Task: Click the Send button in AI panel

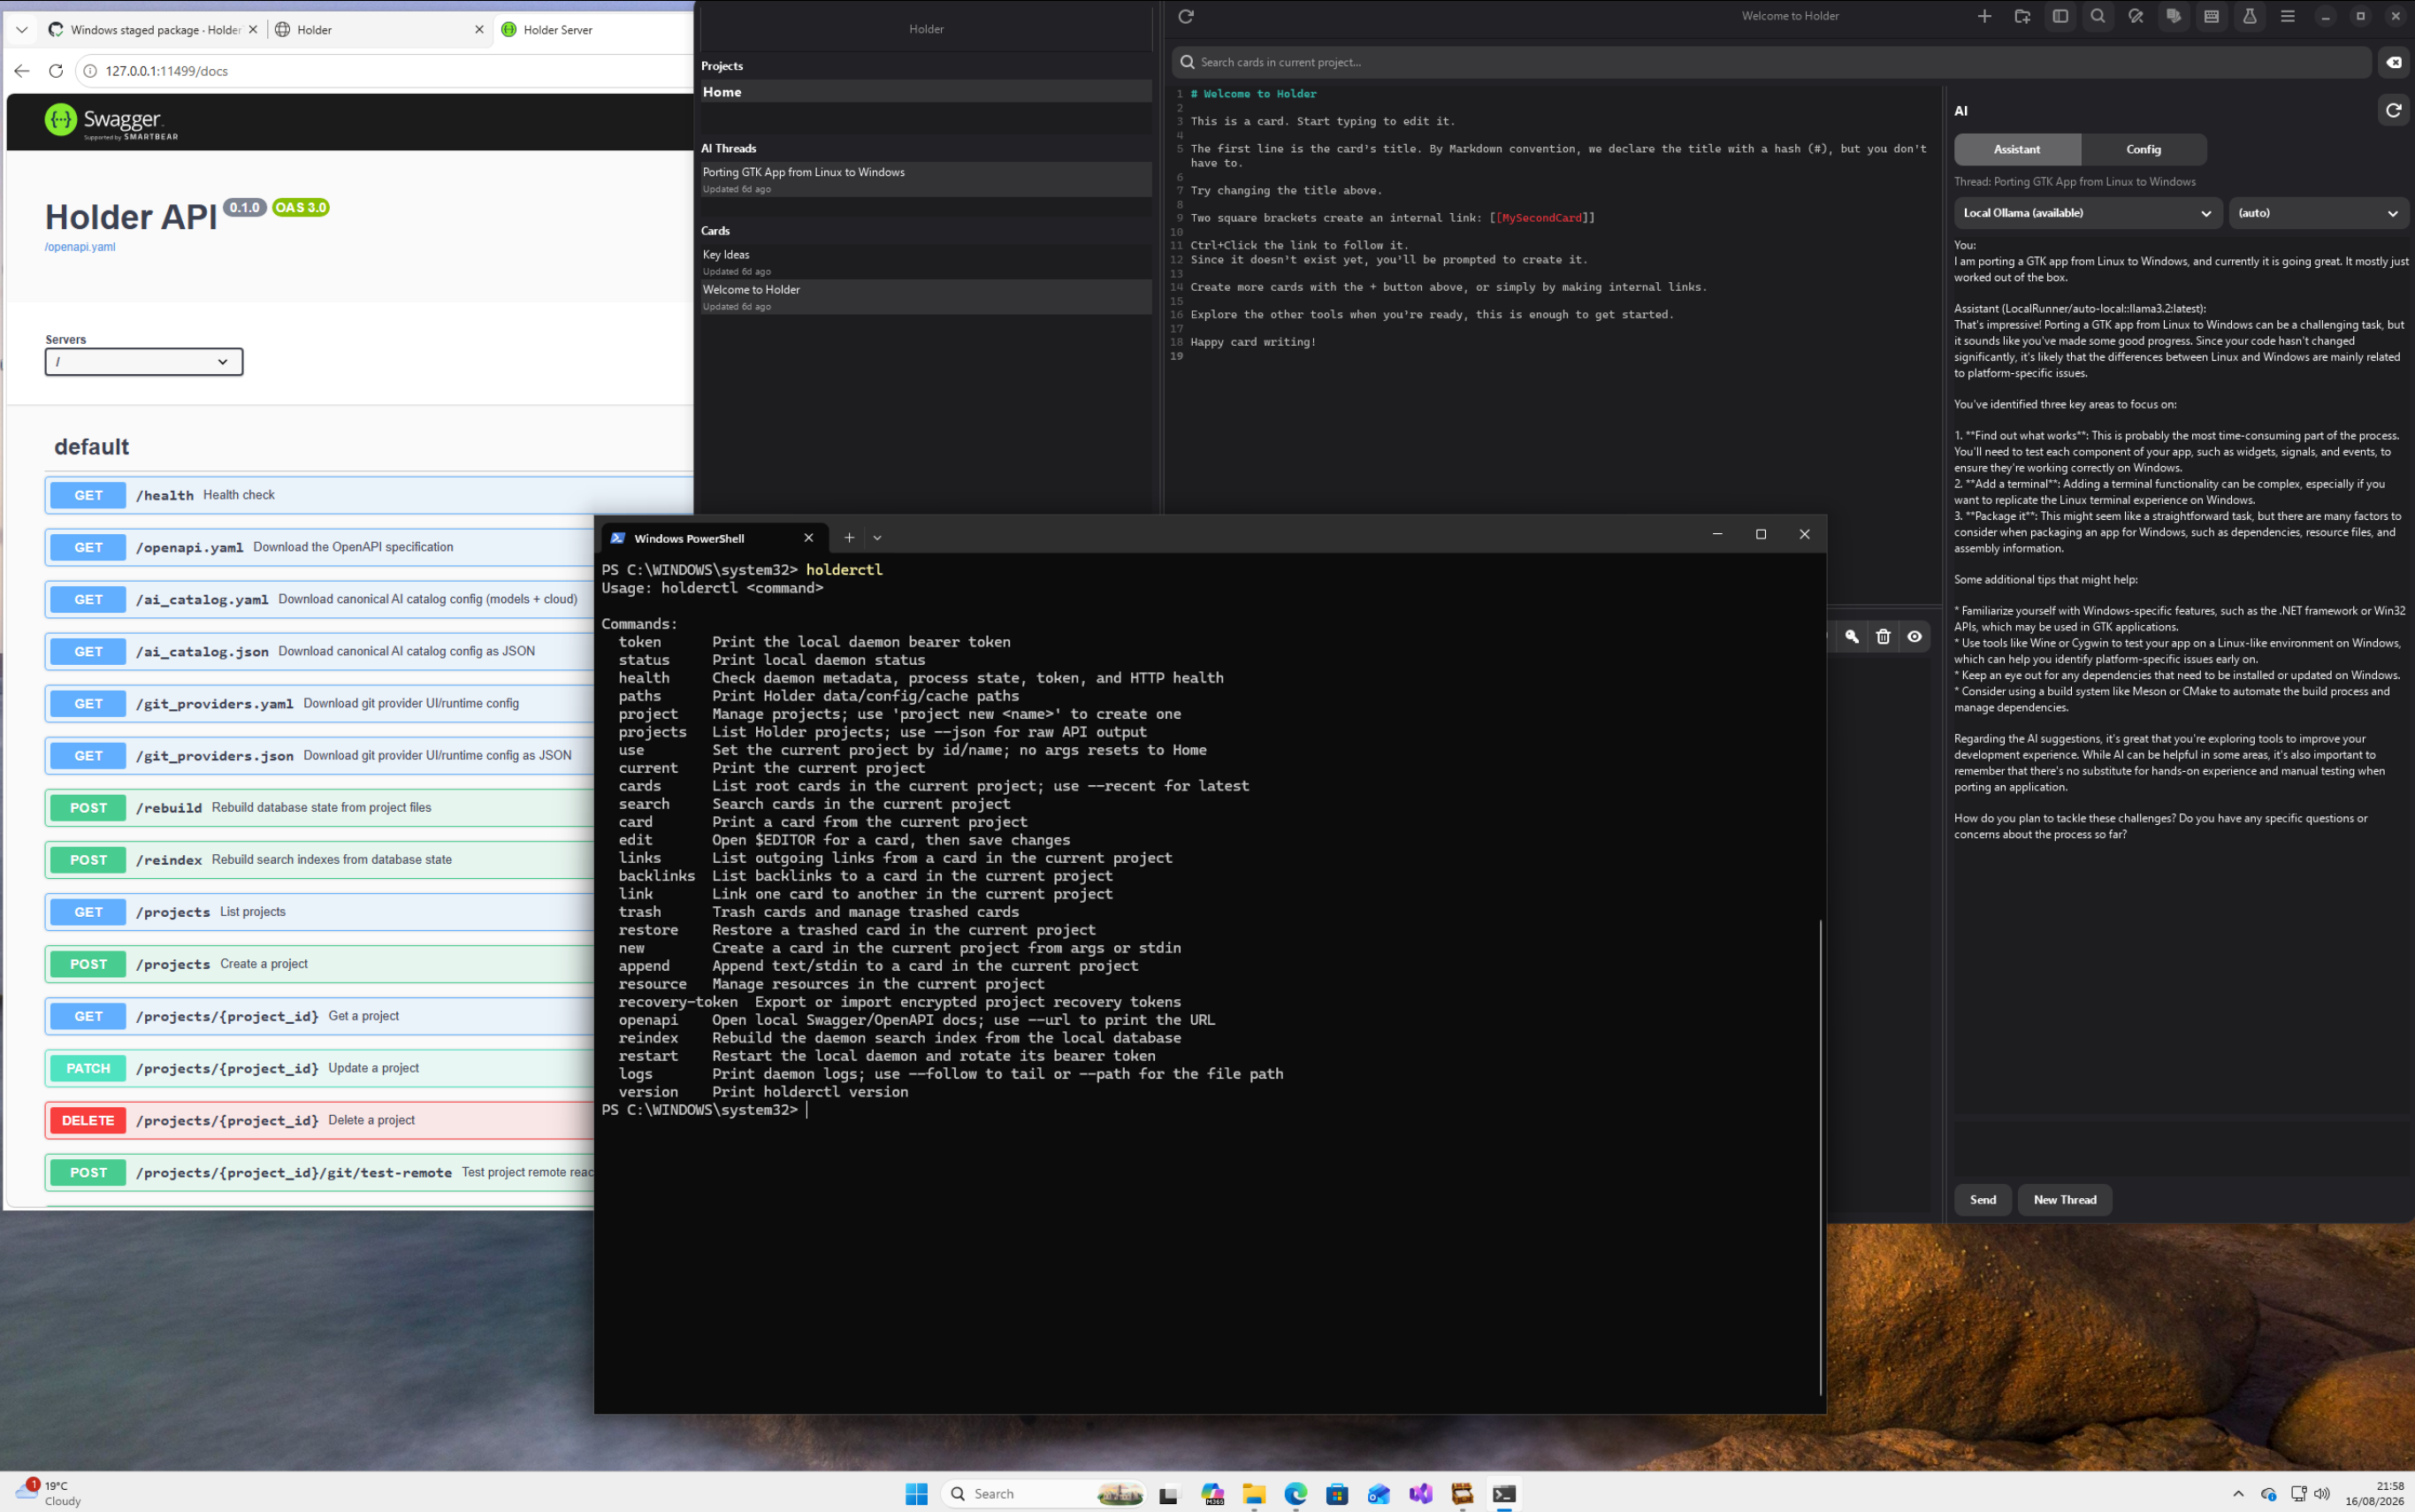Action: 1982,1200
